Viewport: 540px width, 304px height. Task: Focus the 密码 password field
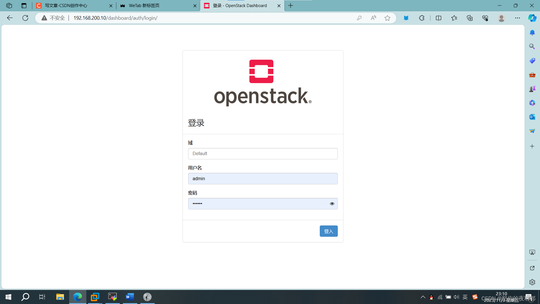tap(263, 204)
